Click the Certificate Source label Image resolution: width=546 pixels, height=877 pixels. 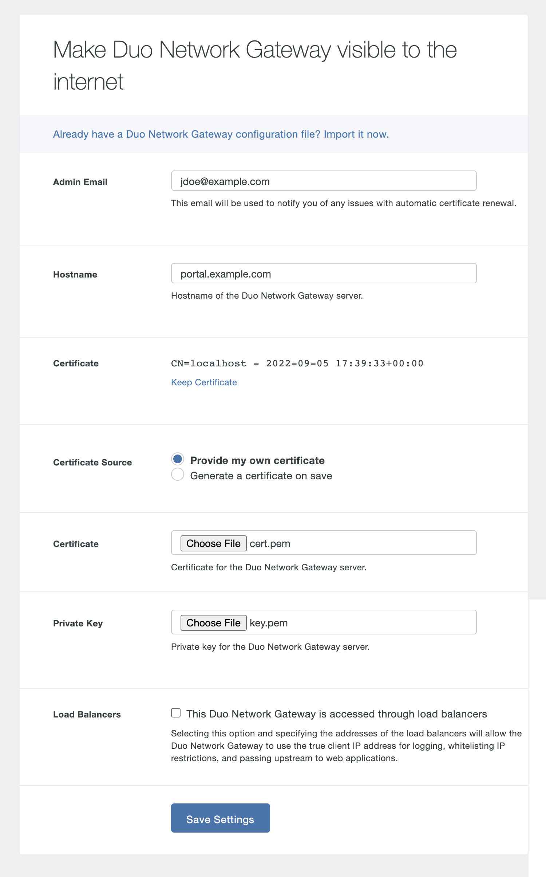click(x=92, y=463)
